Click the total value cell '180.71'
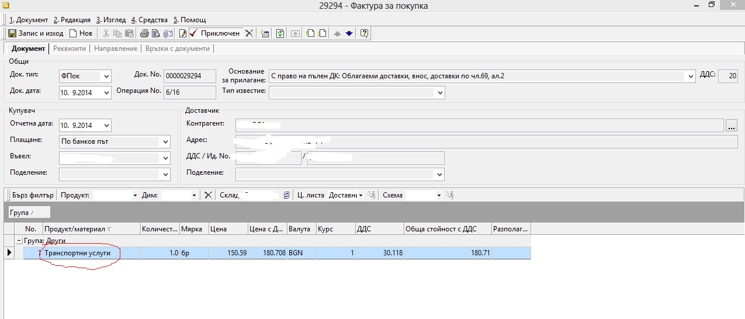Image resolution: width=745 pixels, height=319 pixels. point(448,253)
